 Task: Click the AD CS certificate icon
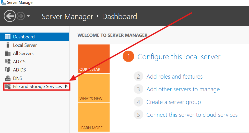[x=8, y=62]
